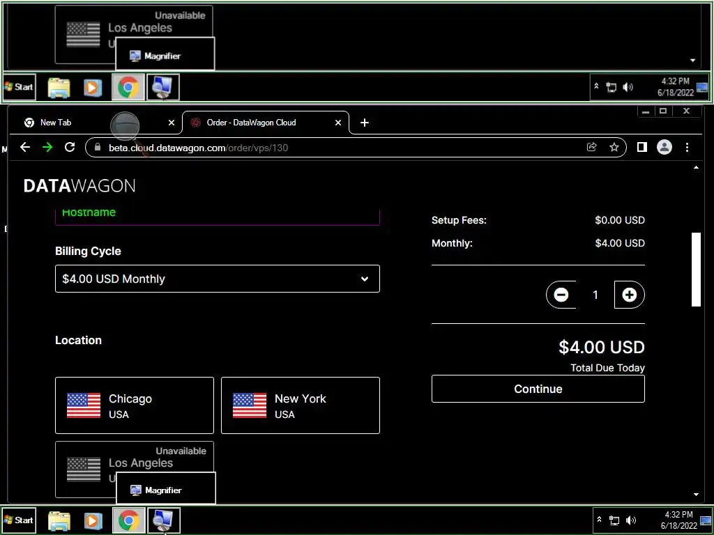
Task: Click the page scrollbar down arrow
Action: tap(696, 495)
